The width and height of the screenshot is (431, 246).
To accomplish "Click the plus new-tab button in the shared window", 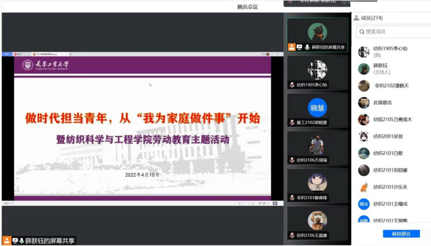I will click(x=70, y=54).
